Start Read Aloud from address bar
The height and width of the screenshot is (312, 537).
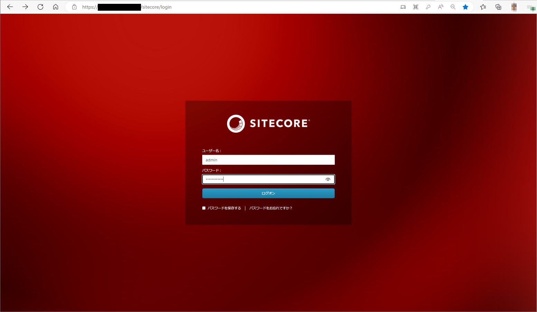pos(441,7)
